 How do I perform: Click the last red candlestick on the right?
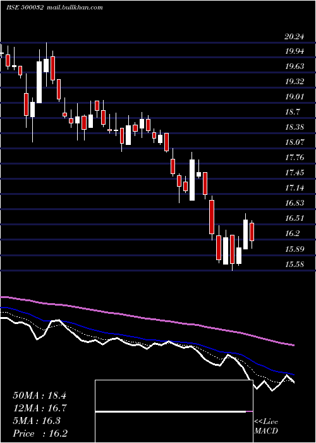tap(252, 232)
